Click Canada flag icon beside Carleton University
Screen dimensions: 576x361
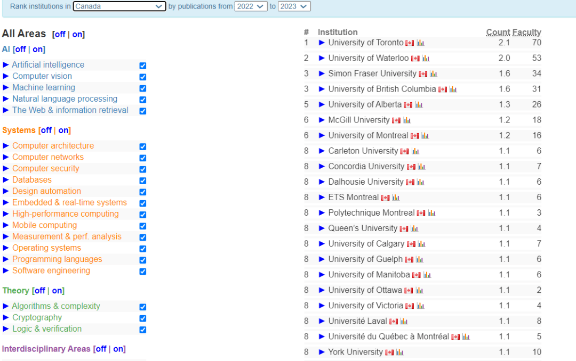404,151
